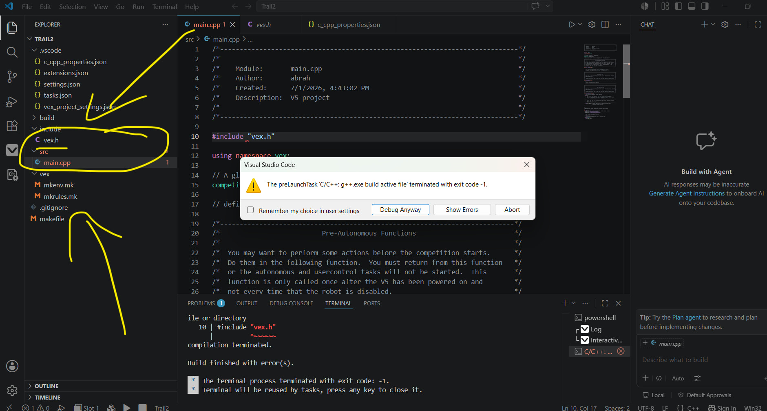Open the Extensions view
767x411 pixels.
click(x=12, y=126)
